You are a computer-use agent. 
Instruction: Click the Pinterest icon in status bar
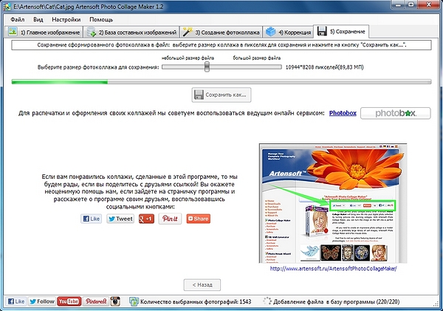(x=96, y=301)
